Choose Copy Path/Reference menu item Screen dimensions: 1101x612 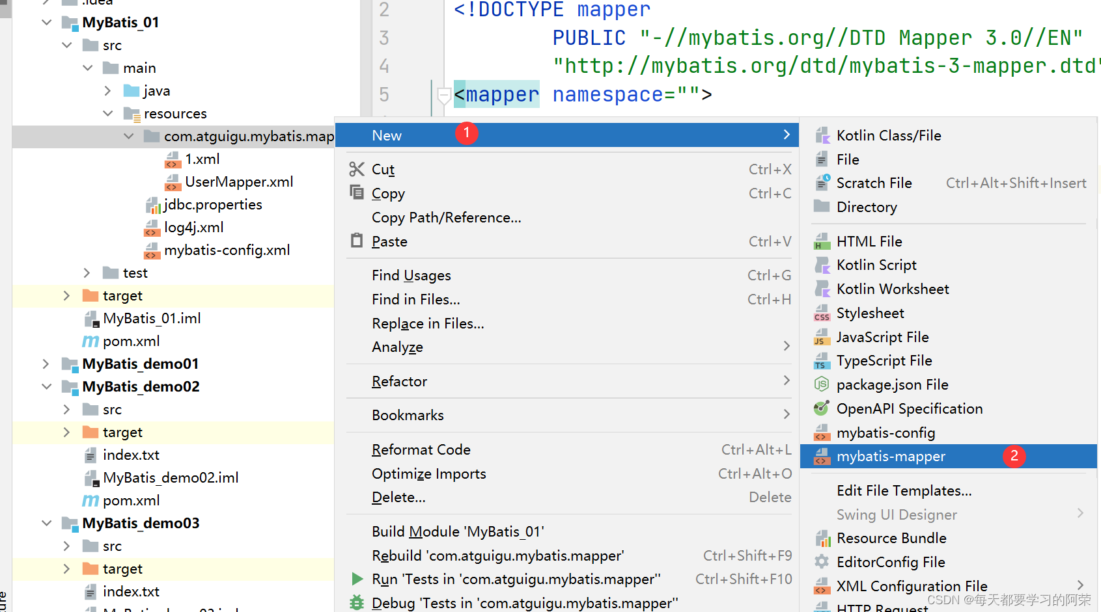click(566, 217)
